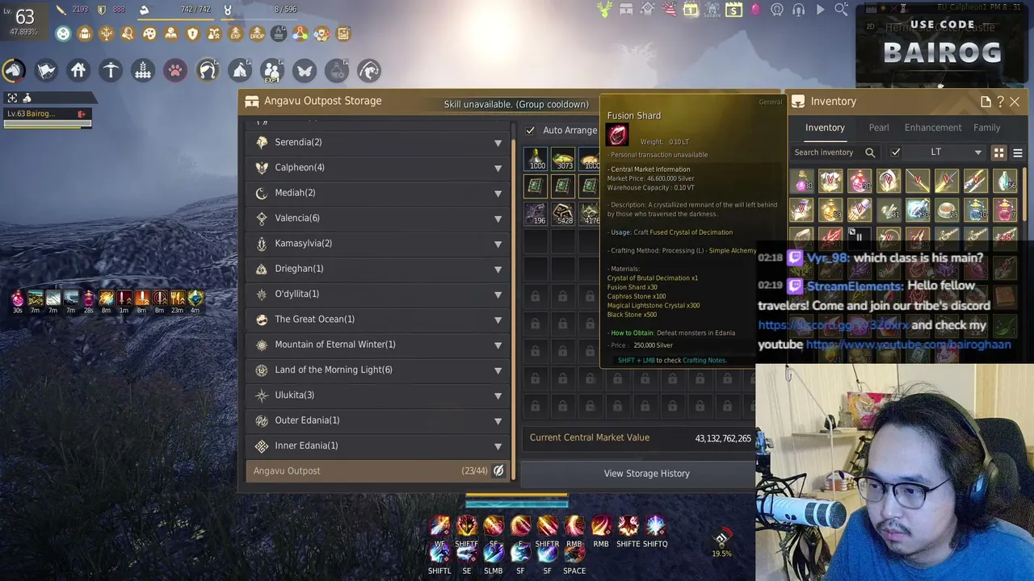Open the magnifier search icon in top bar

point(841,10)
